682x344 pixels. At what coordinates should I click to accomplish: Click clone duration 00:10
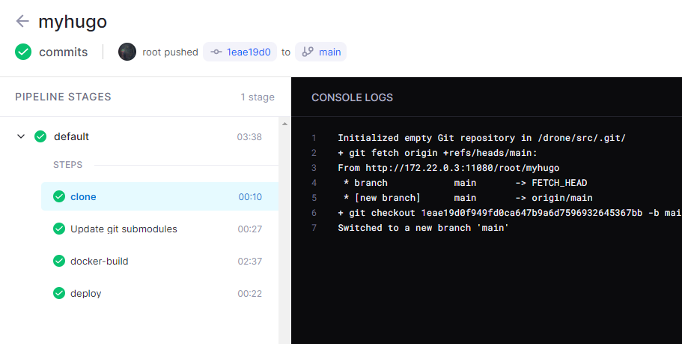[x=250, y=197]
